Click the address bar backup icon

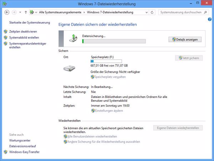pos(32,12)
